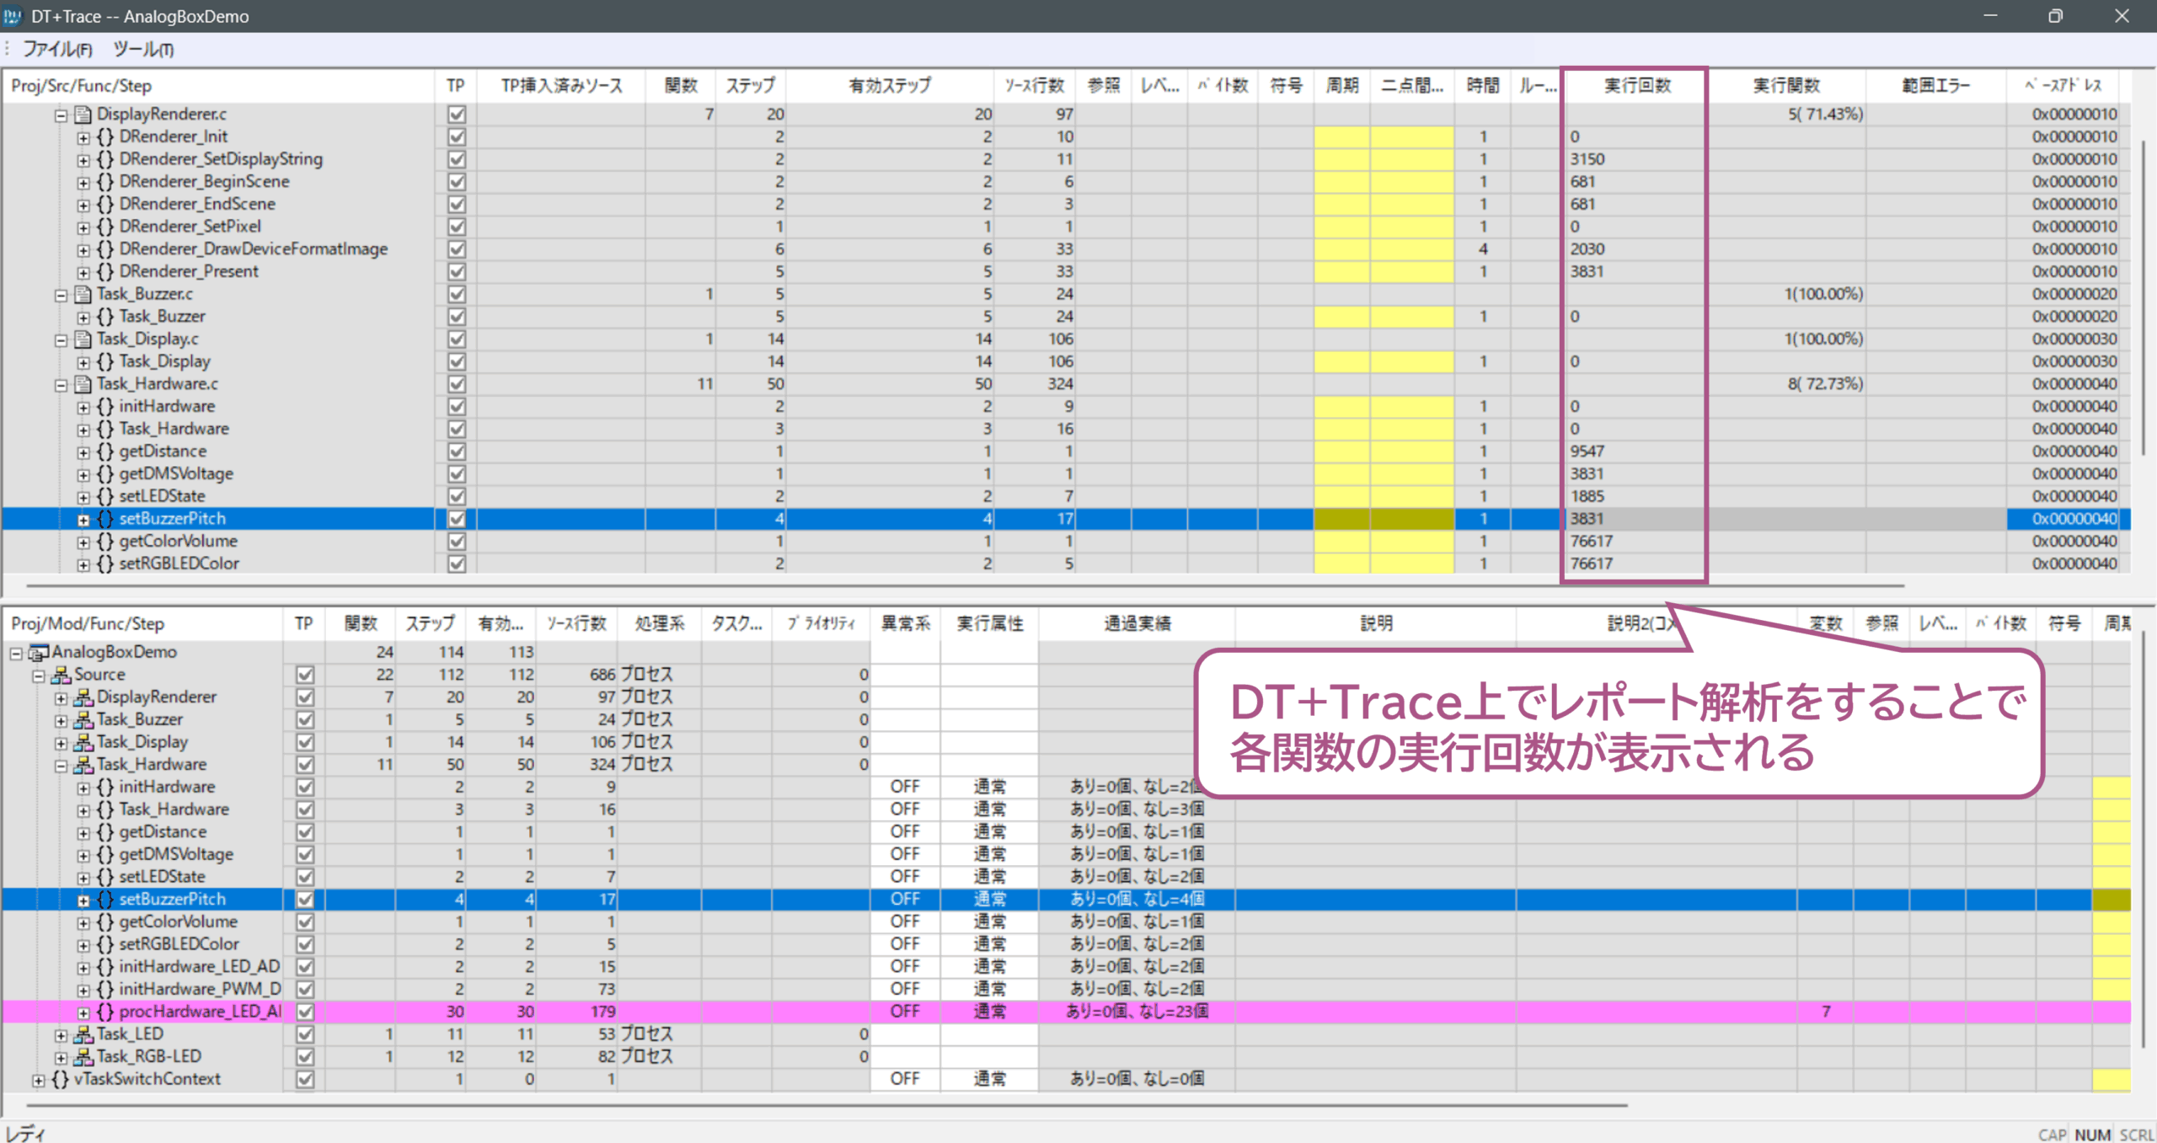Click the Task_LED module icon
2157x1143 pixels.
[x=83, y=1034]
